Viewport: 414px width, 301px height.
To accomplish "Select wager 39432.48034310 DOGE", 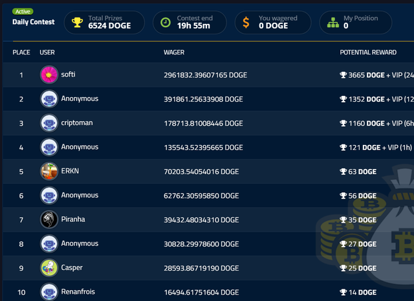I will point(201,220).
